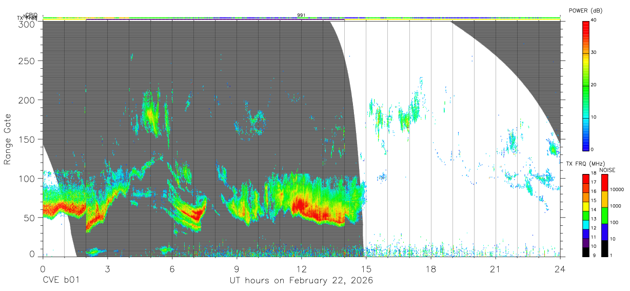Click the '3' tick on UT hours axis
The image size is (630, 291).
[x=107, y=268]
